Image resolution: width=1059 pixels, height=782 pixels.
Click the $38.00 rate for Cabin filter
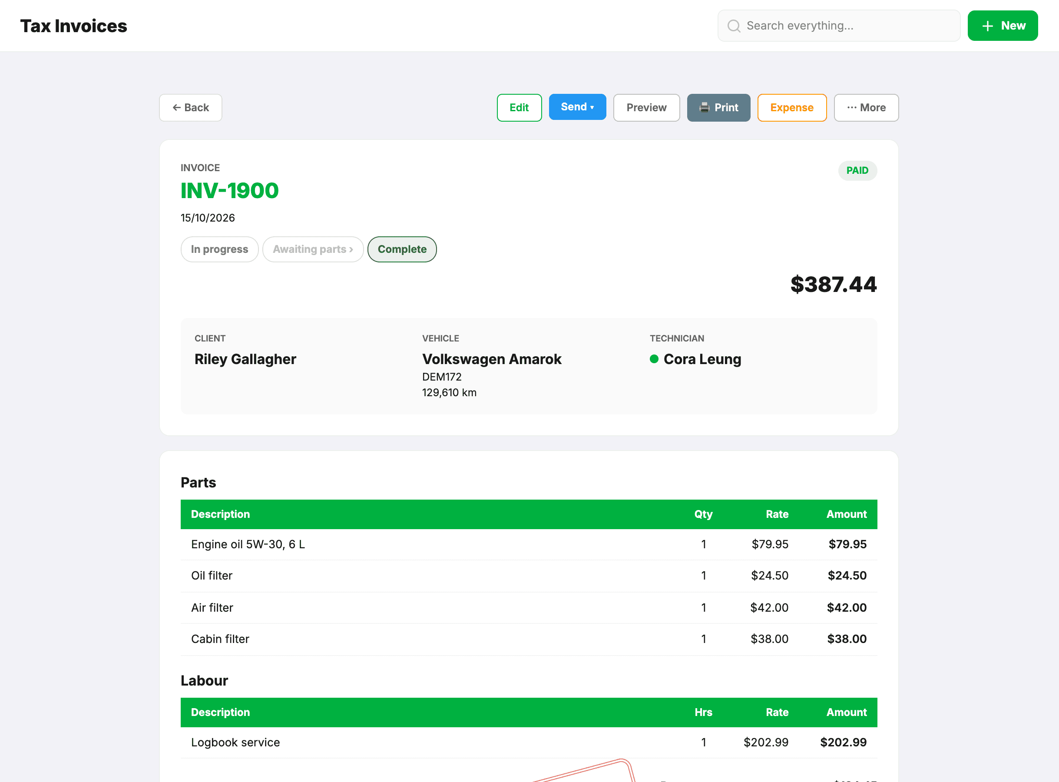tap(769, 639)
